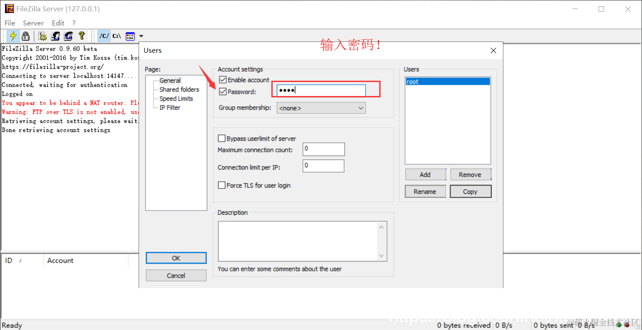Image resolution: width=642 pixels, height=330 pixels.
Task: Click the Ready status bar text
Action: (12, 325)
